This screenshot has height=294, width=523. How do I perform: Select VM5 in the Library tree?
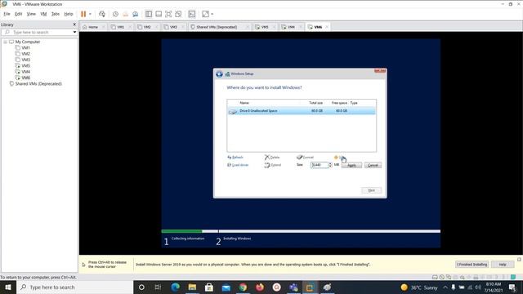pyautogui.click(x=25, y=65)
